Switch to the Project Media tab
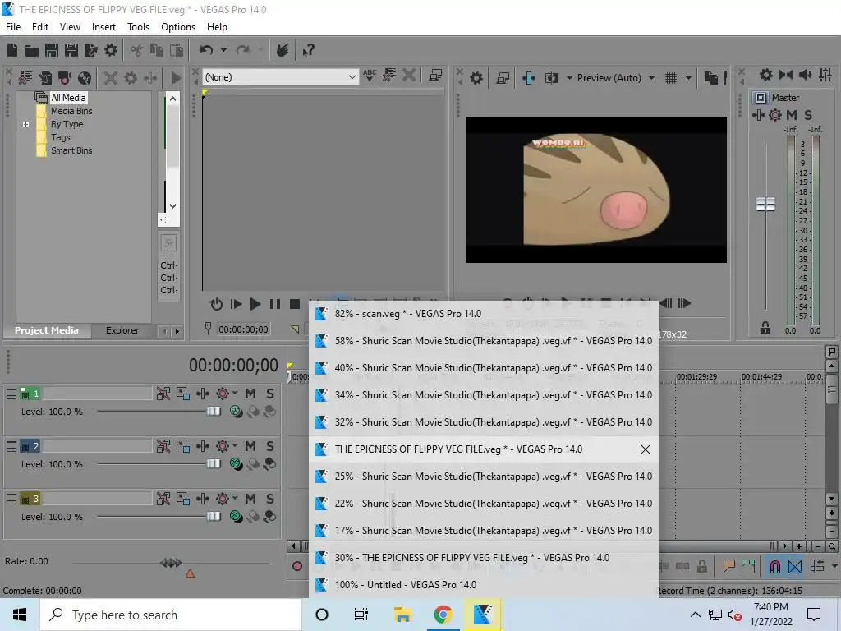 pos(47,330)
